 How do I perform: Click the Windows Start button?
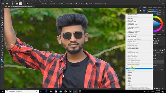pyautogui.click(x=2, y=91)
